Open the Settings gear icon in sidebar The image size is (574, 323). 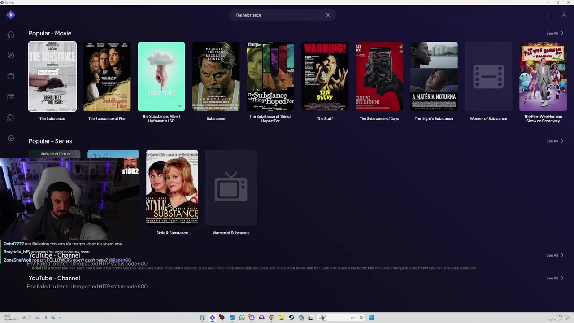(11, 139)
